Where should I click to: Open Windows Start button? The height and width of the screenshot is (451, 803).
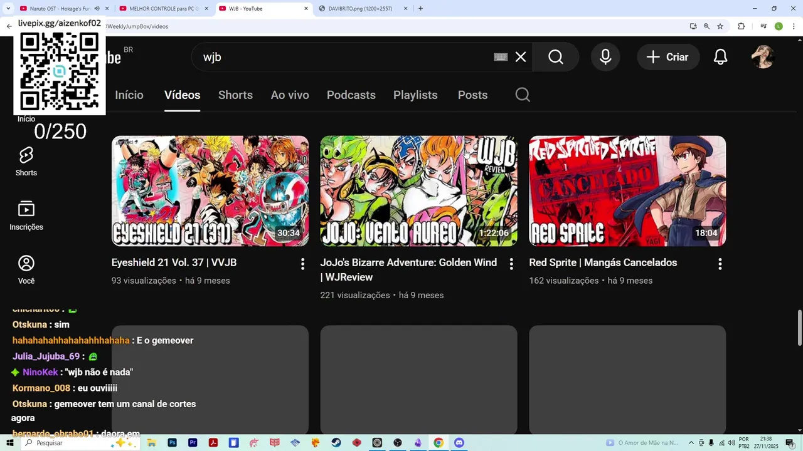pyautogui.click(x=10, y=443)
